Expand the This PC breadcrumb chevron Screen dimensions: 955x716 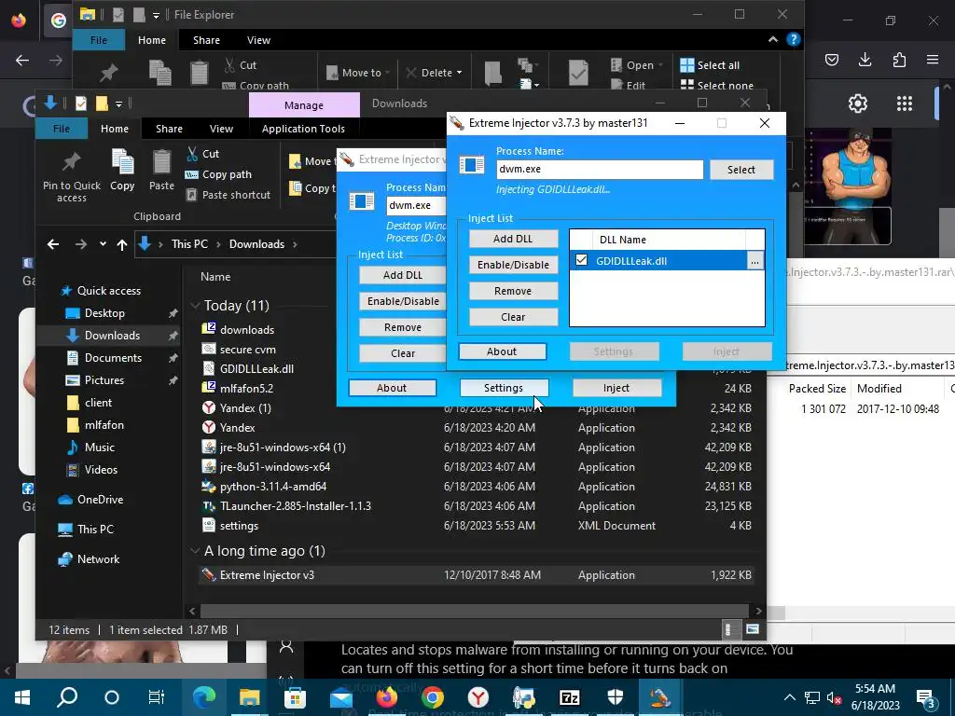pos(218,244)
